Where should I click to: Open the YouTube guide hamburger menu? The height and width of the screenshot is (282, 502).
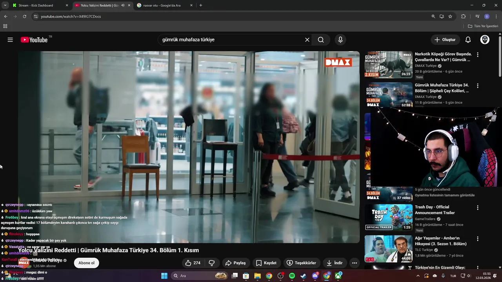tap(10, 40)
